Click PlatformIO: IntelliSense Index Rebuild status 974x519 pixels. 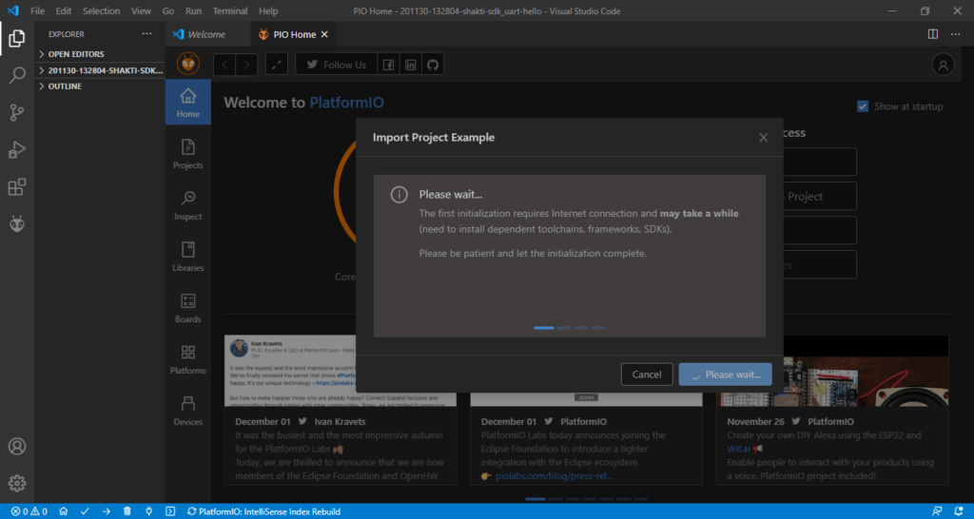coord(263,511)
